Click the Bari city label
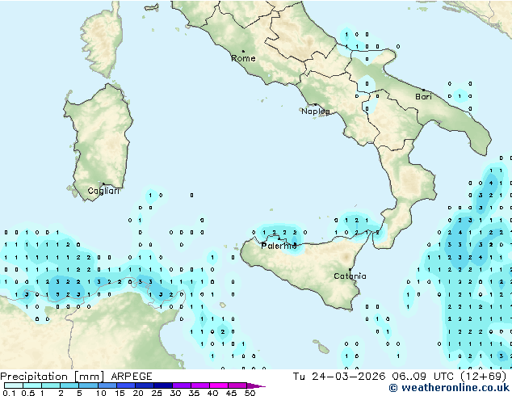 pyautogui.click(x=423, y=97)
